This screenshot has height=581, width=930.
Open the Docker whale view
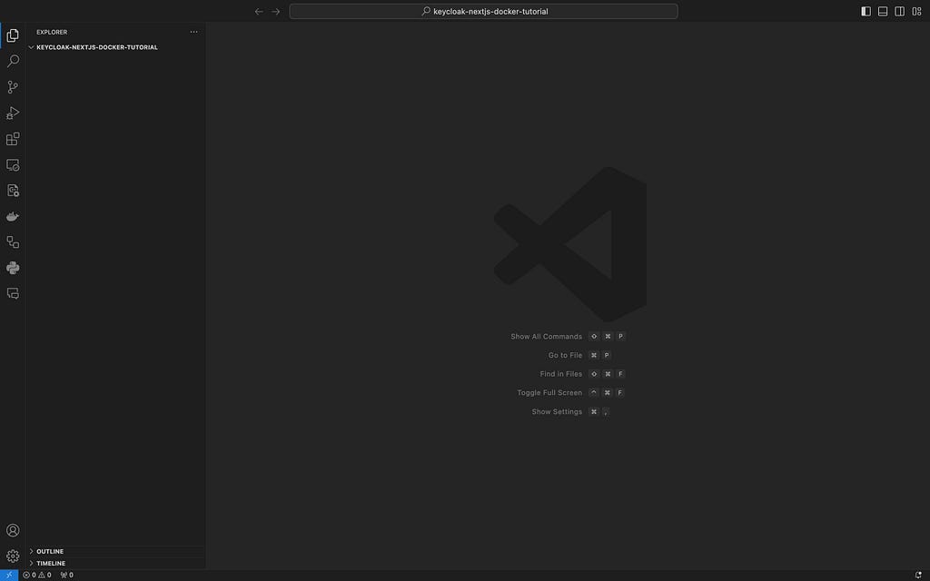13,216
